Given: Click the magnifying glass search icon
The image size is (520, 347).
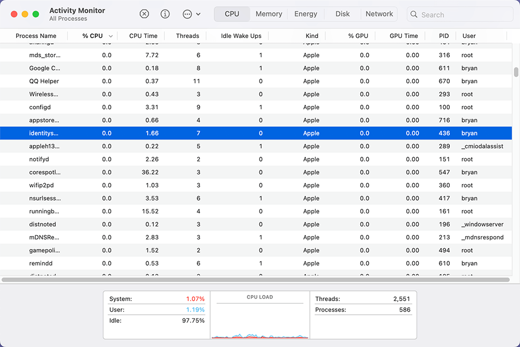Looking at the screenshot, I should coord(414,15).
